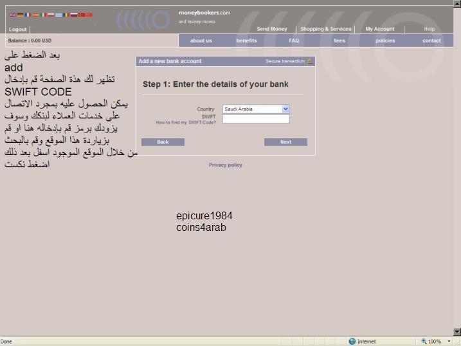This screenshot has height=346, width=461.
Task: Pick the Russian flag language icon
Action: [x=74, y=15]
